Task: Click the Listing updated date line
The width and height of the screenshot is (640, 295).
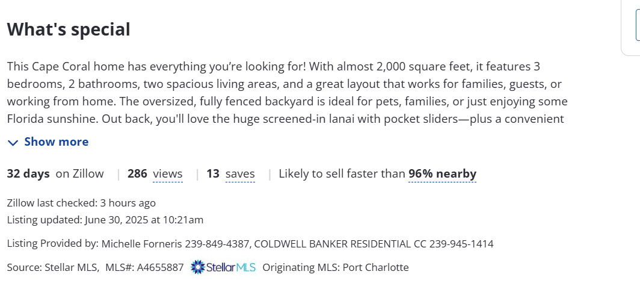Action: 105,220
